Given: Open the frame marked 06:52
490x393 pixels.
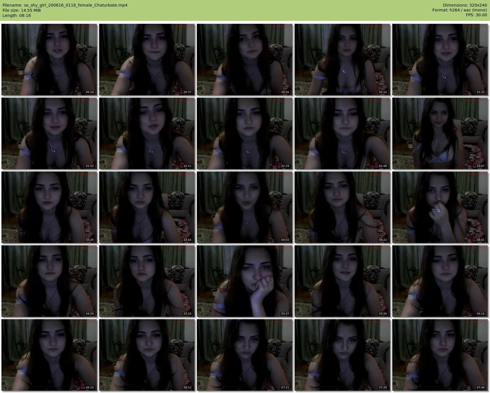Looking at the screenshot, I should 147,355.
